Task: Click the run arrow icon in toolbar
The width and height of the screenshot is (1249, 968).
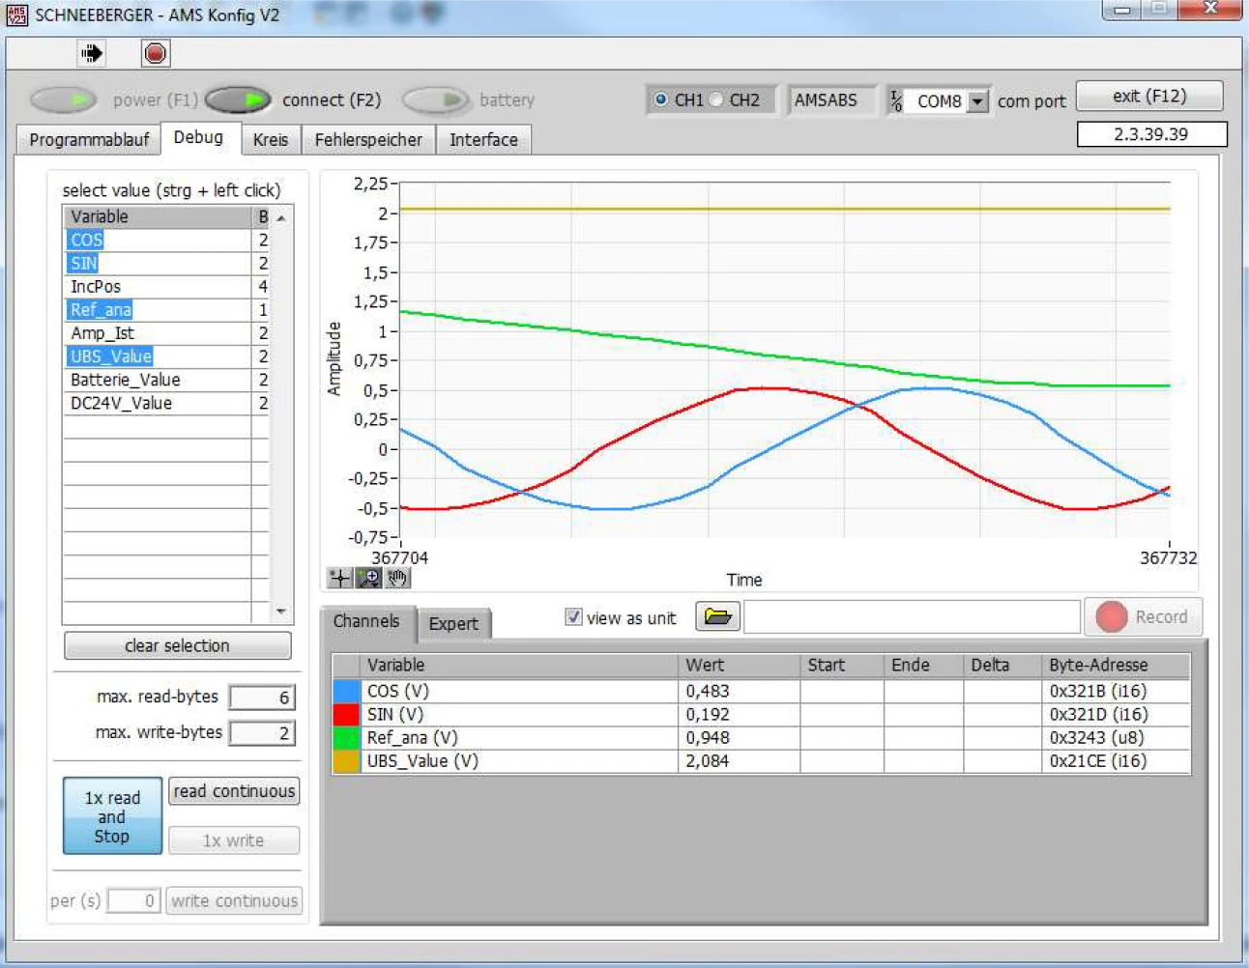Action: [92, 53]
